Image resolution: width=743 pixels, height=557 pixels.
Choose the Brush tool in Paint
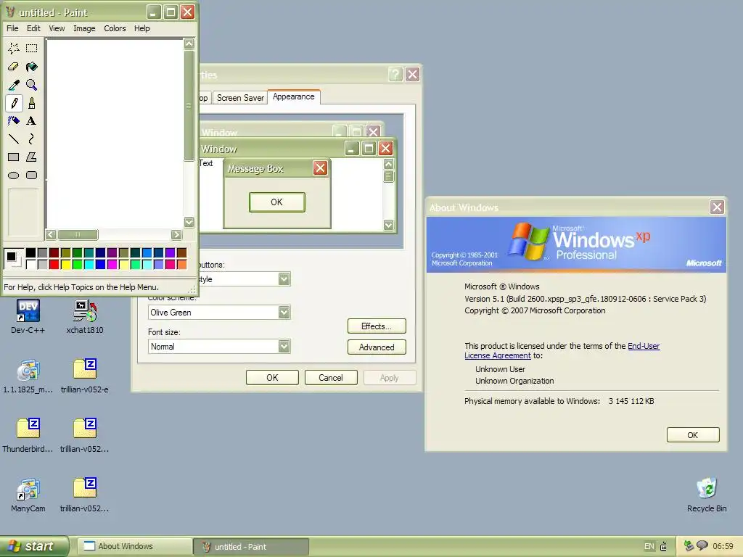coord(32,103)
